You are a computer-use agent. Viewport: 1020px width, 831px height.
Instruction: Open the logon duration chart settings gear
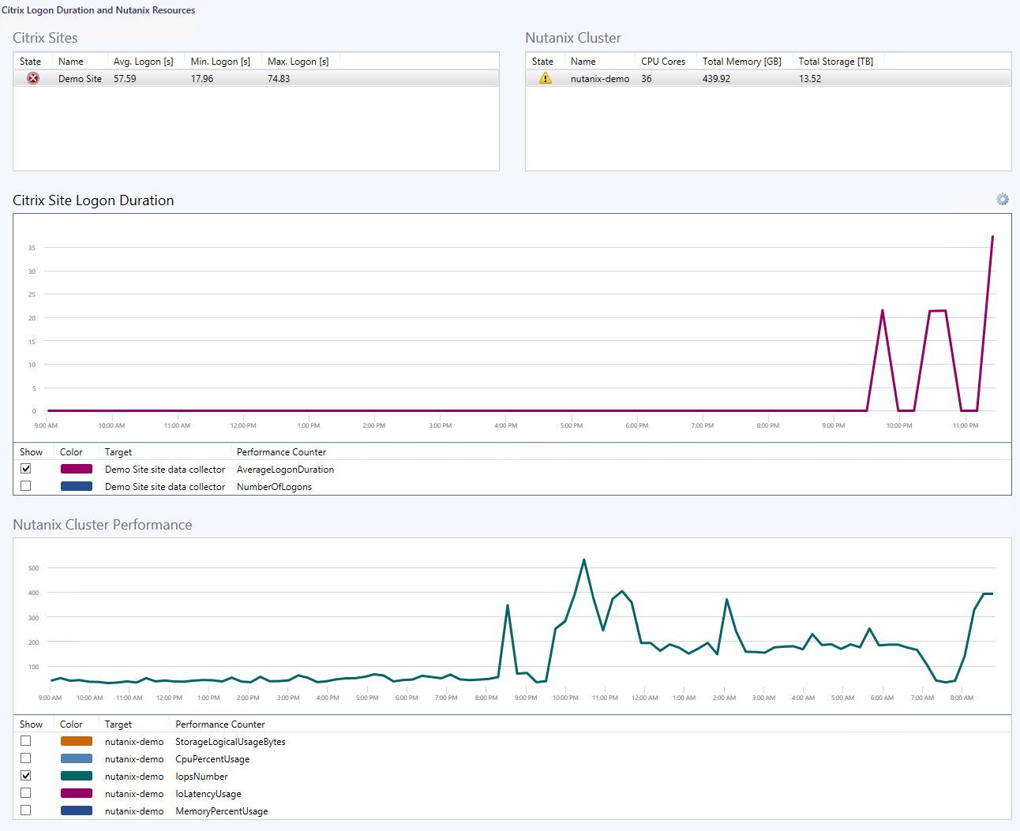tap(1003, 200)
